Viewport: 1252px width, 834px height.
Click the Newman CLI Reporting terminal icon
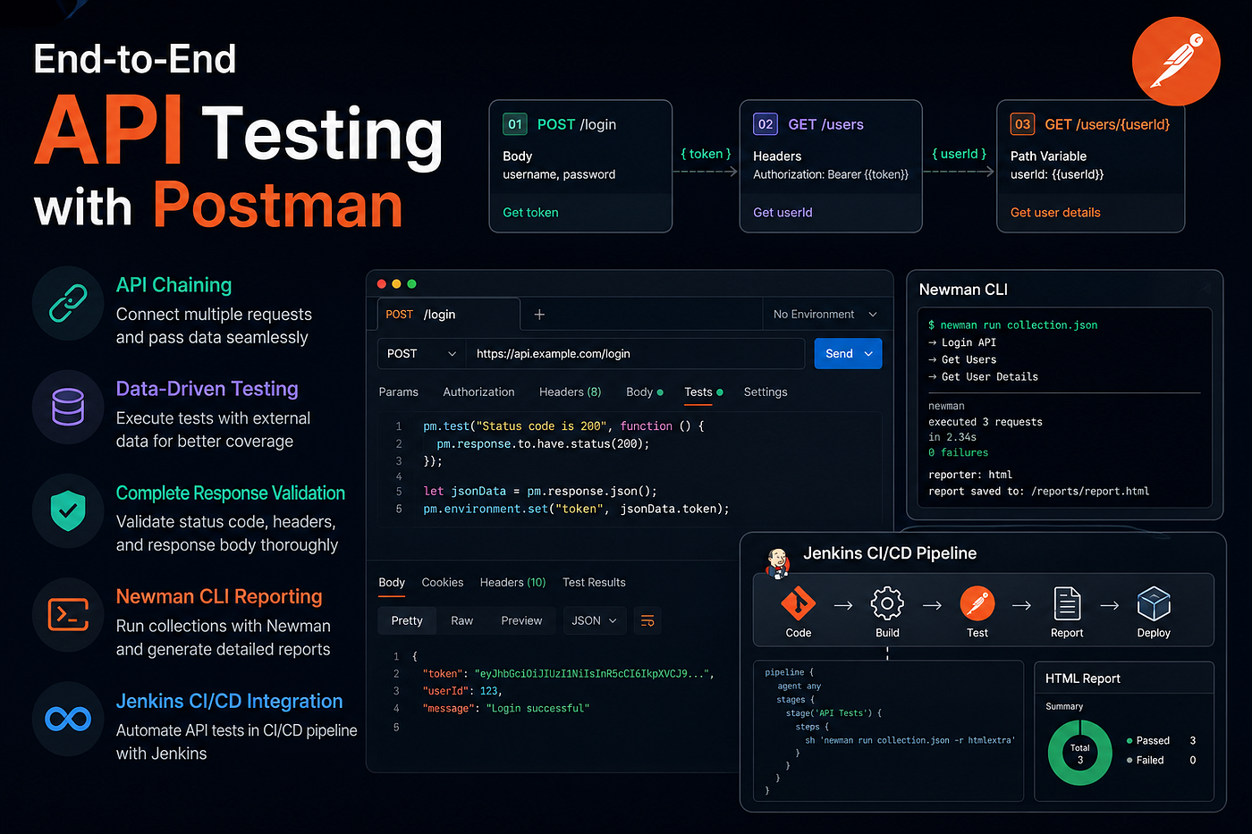(68, 614)
